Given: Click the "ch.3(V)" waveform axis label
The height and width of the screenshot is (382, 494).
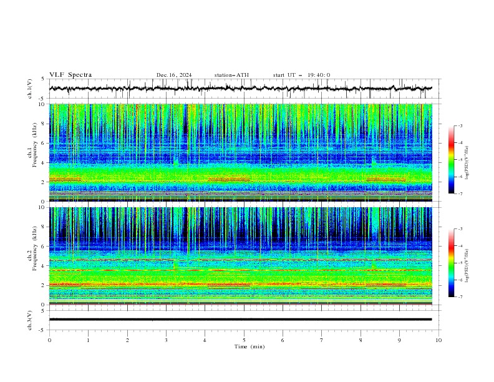Looking at the screenshot, I should click(30, 320).
